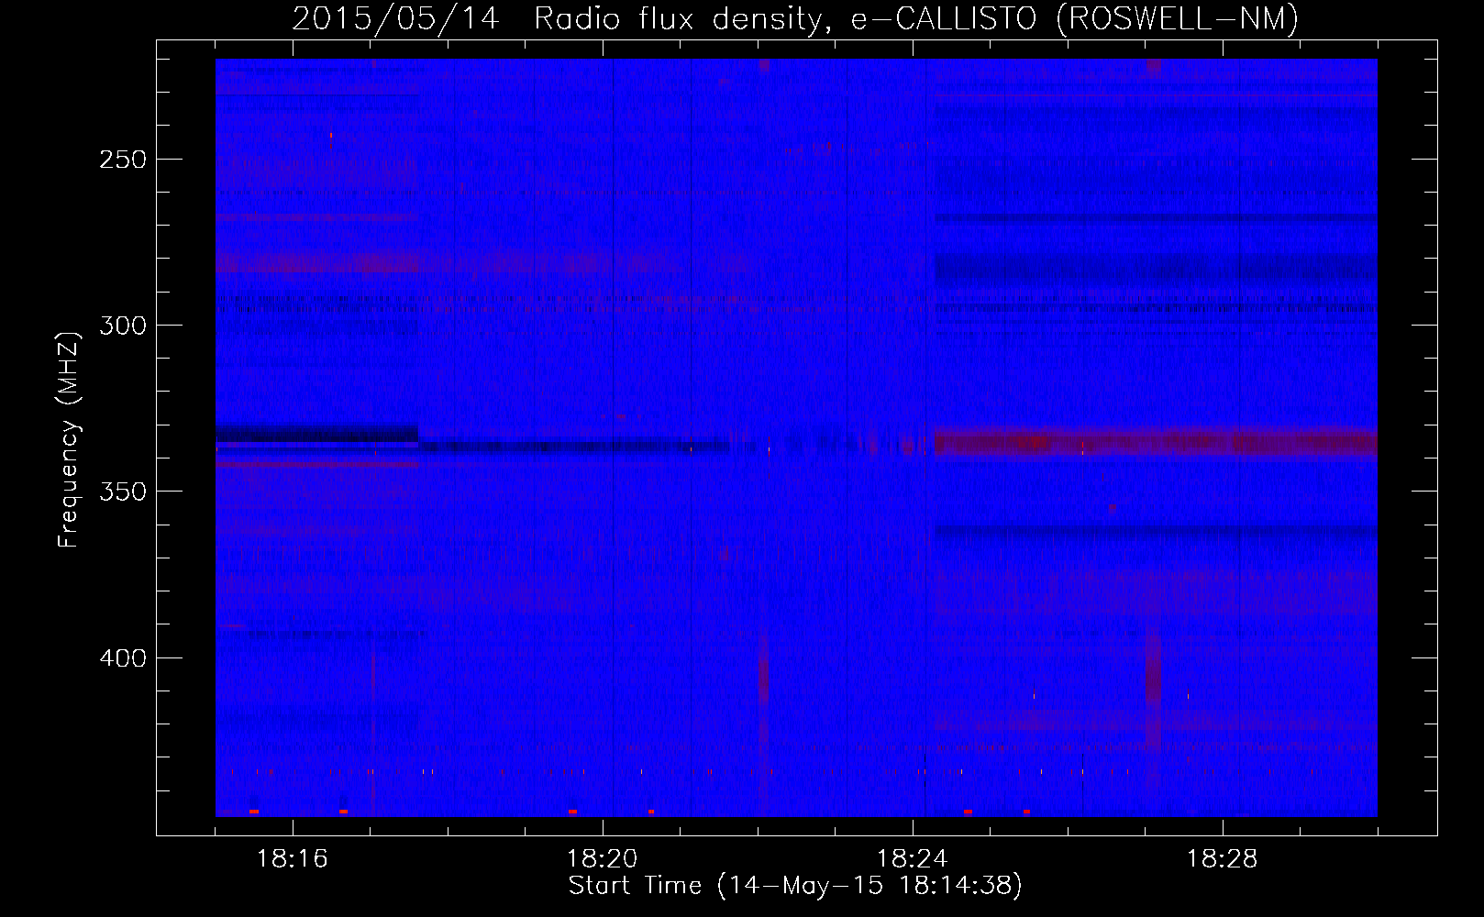The image size is (1484, 917).
Task: Click the 18:28 time tick label
Action: [1223, 859]
